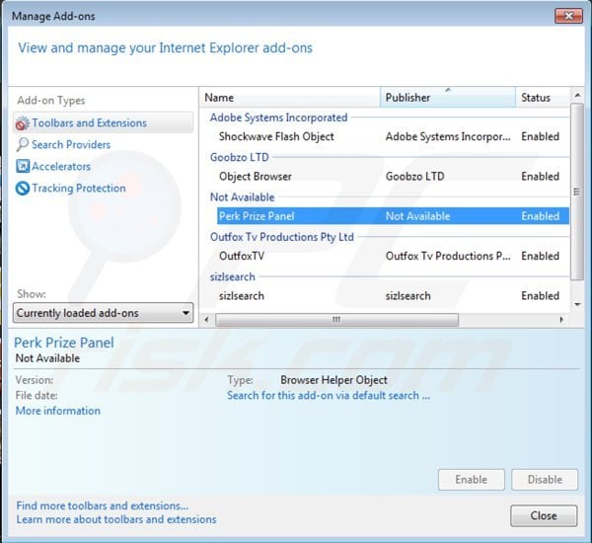The width and height of the screenshot is (592, 543).
Task: Click the horizontal scrollbar right arrow
Action: [561, 320]
